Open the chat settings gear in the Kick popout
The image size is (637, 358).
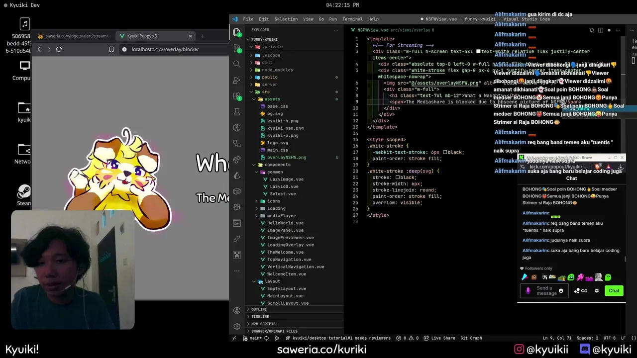tap(597, 291)
